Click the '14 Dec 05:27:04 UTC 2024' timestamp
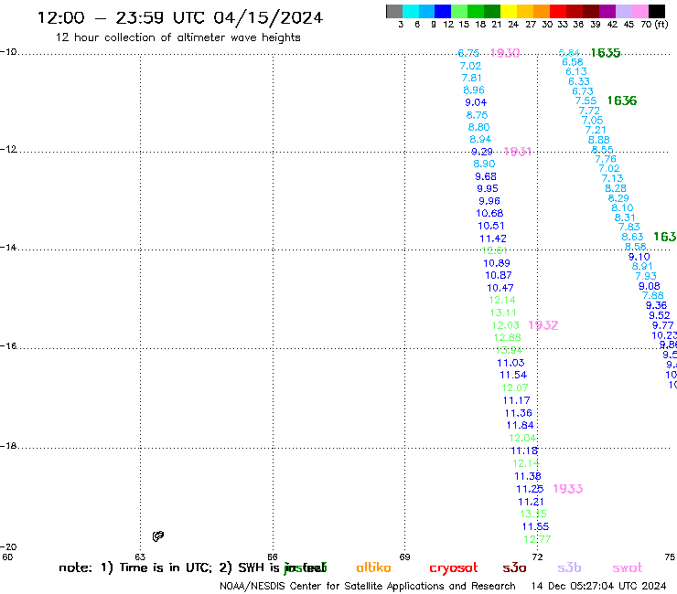This screenshot has height=594, width=677. (598, 587)
